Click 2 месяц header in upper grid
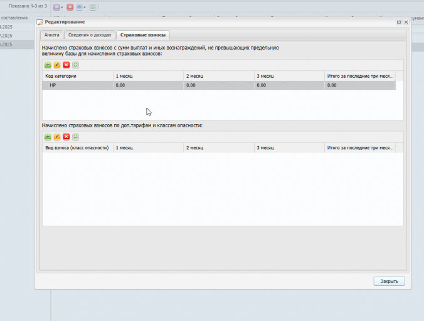The height and width of the screenshot is (321, 424). [219, 76]
